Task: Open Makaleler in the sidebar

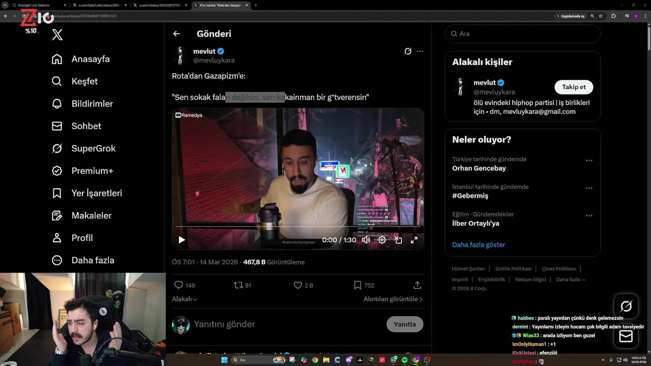Action: pyautogui.click(x=82, y=216)
